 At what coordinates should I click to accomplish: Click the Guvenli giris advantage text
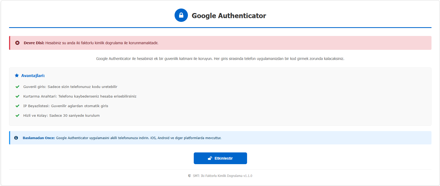click(70, 87)
